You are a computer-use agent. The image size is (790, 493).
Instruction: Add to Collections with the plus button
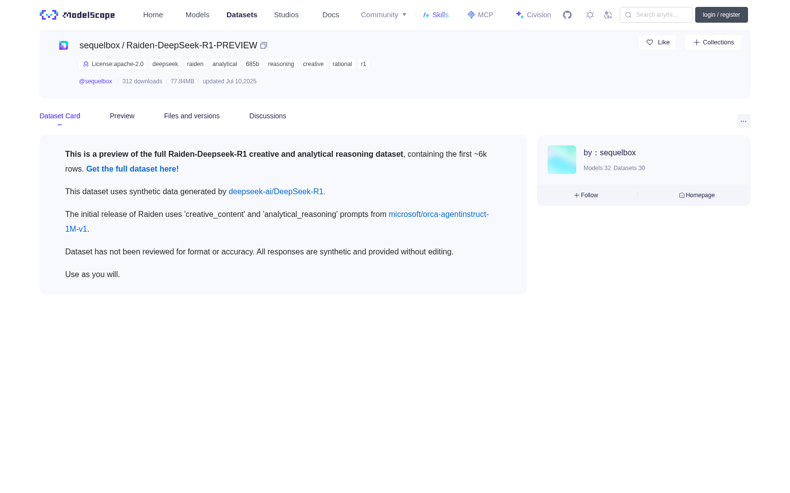pos(713,42)
